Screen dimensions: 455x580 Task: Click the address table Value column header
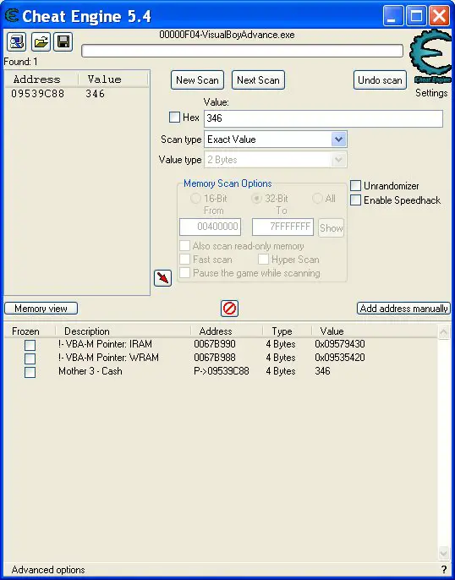[332, 331]
